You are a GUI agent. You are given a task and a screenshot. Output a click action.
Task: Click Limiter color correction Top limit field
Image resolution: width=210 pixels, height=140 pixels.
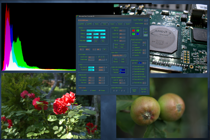(x=122, y=73)
